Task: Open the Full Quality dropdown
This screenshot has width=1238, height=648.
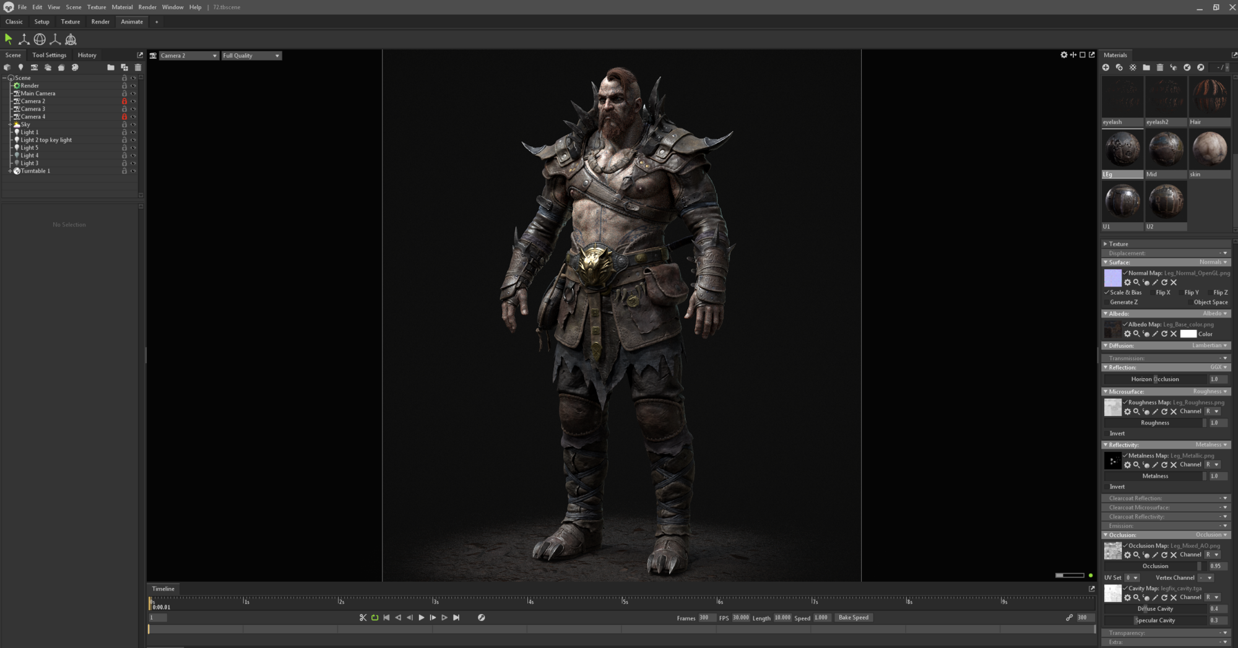Action: click(x=251, y=56)
